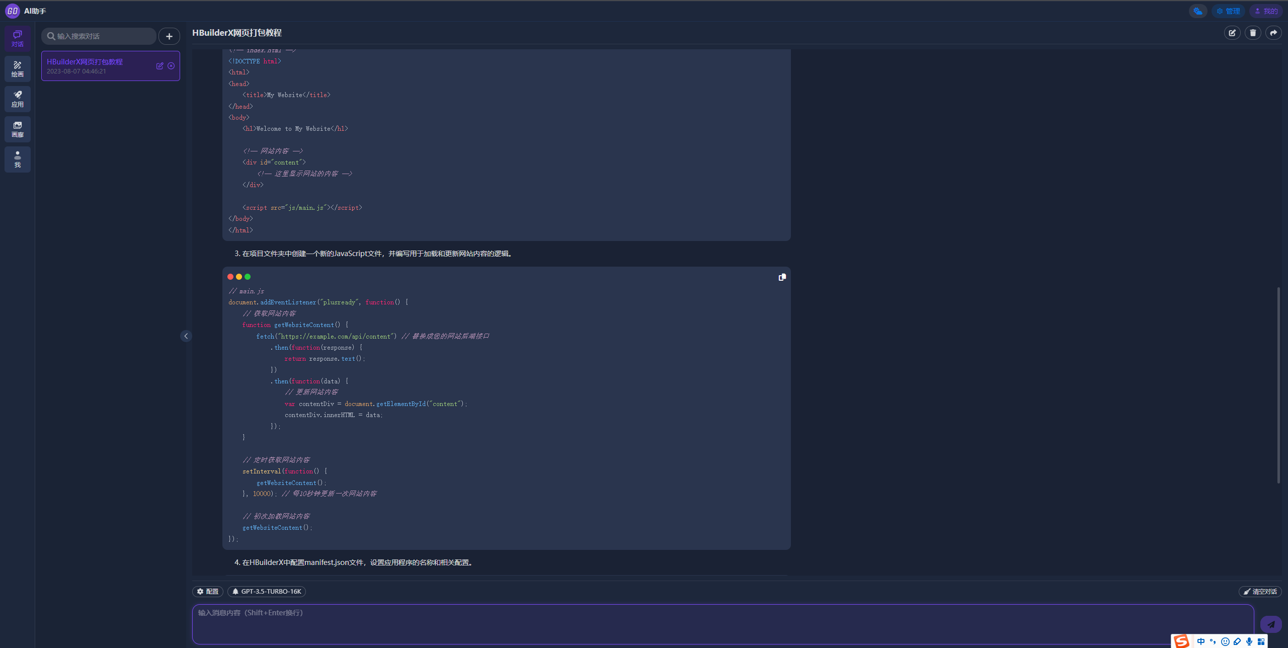Toggle Sogou 中 Chinese/English mode

pyautogui.click(x=1201, y=641)
